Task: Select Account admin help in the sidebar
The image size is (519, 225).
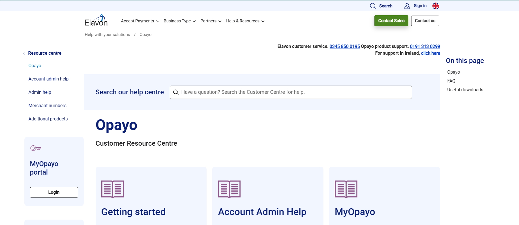Action: tap(48, 79)
